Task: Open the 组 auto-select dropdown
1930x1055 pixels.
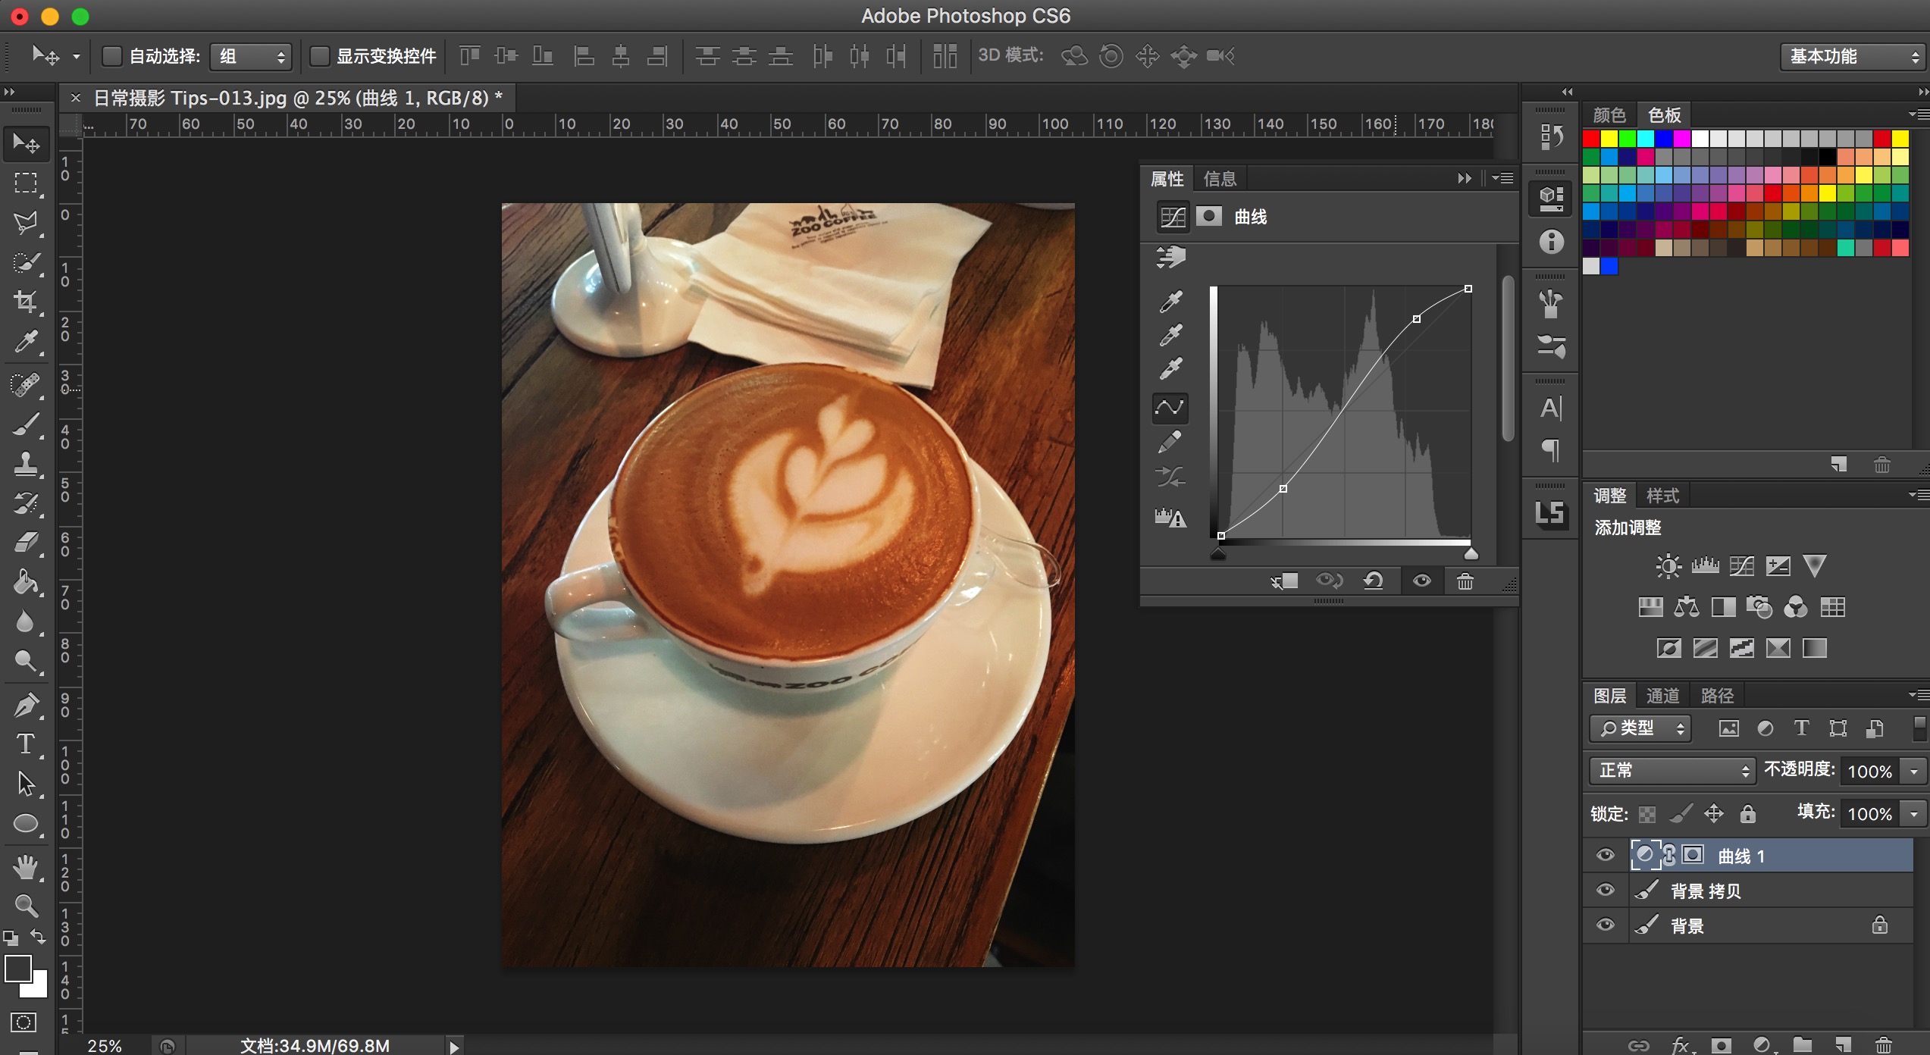Action: coord(250,56)
